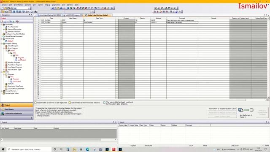
Task: Select Initial Program tree item
Action: (13, 46)
